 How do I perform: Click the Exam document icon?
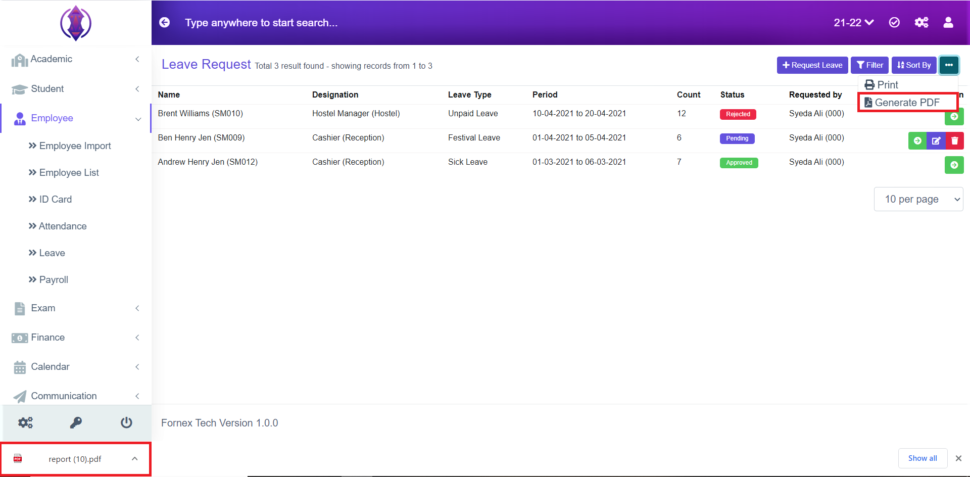tap(20, 309)
